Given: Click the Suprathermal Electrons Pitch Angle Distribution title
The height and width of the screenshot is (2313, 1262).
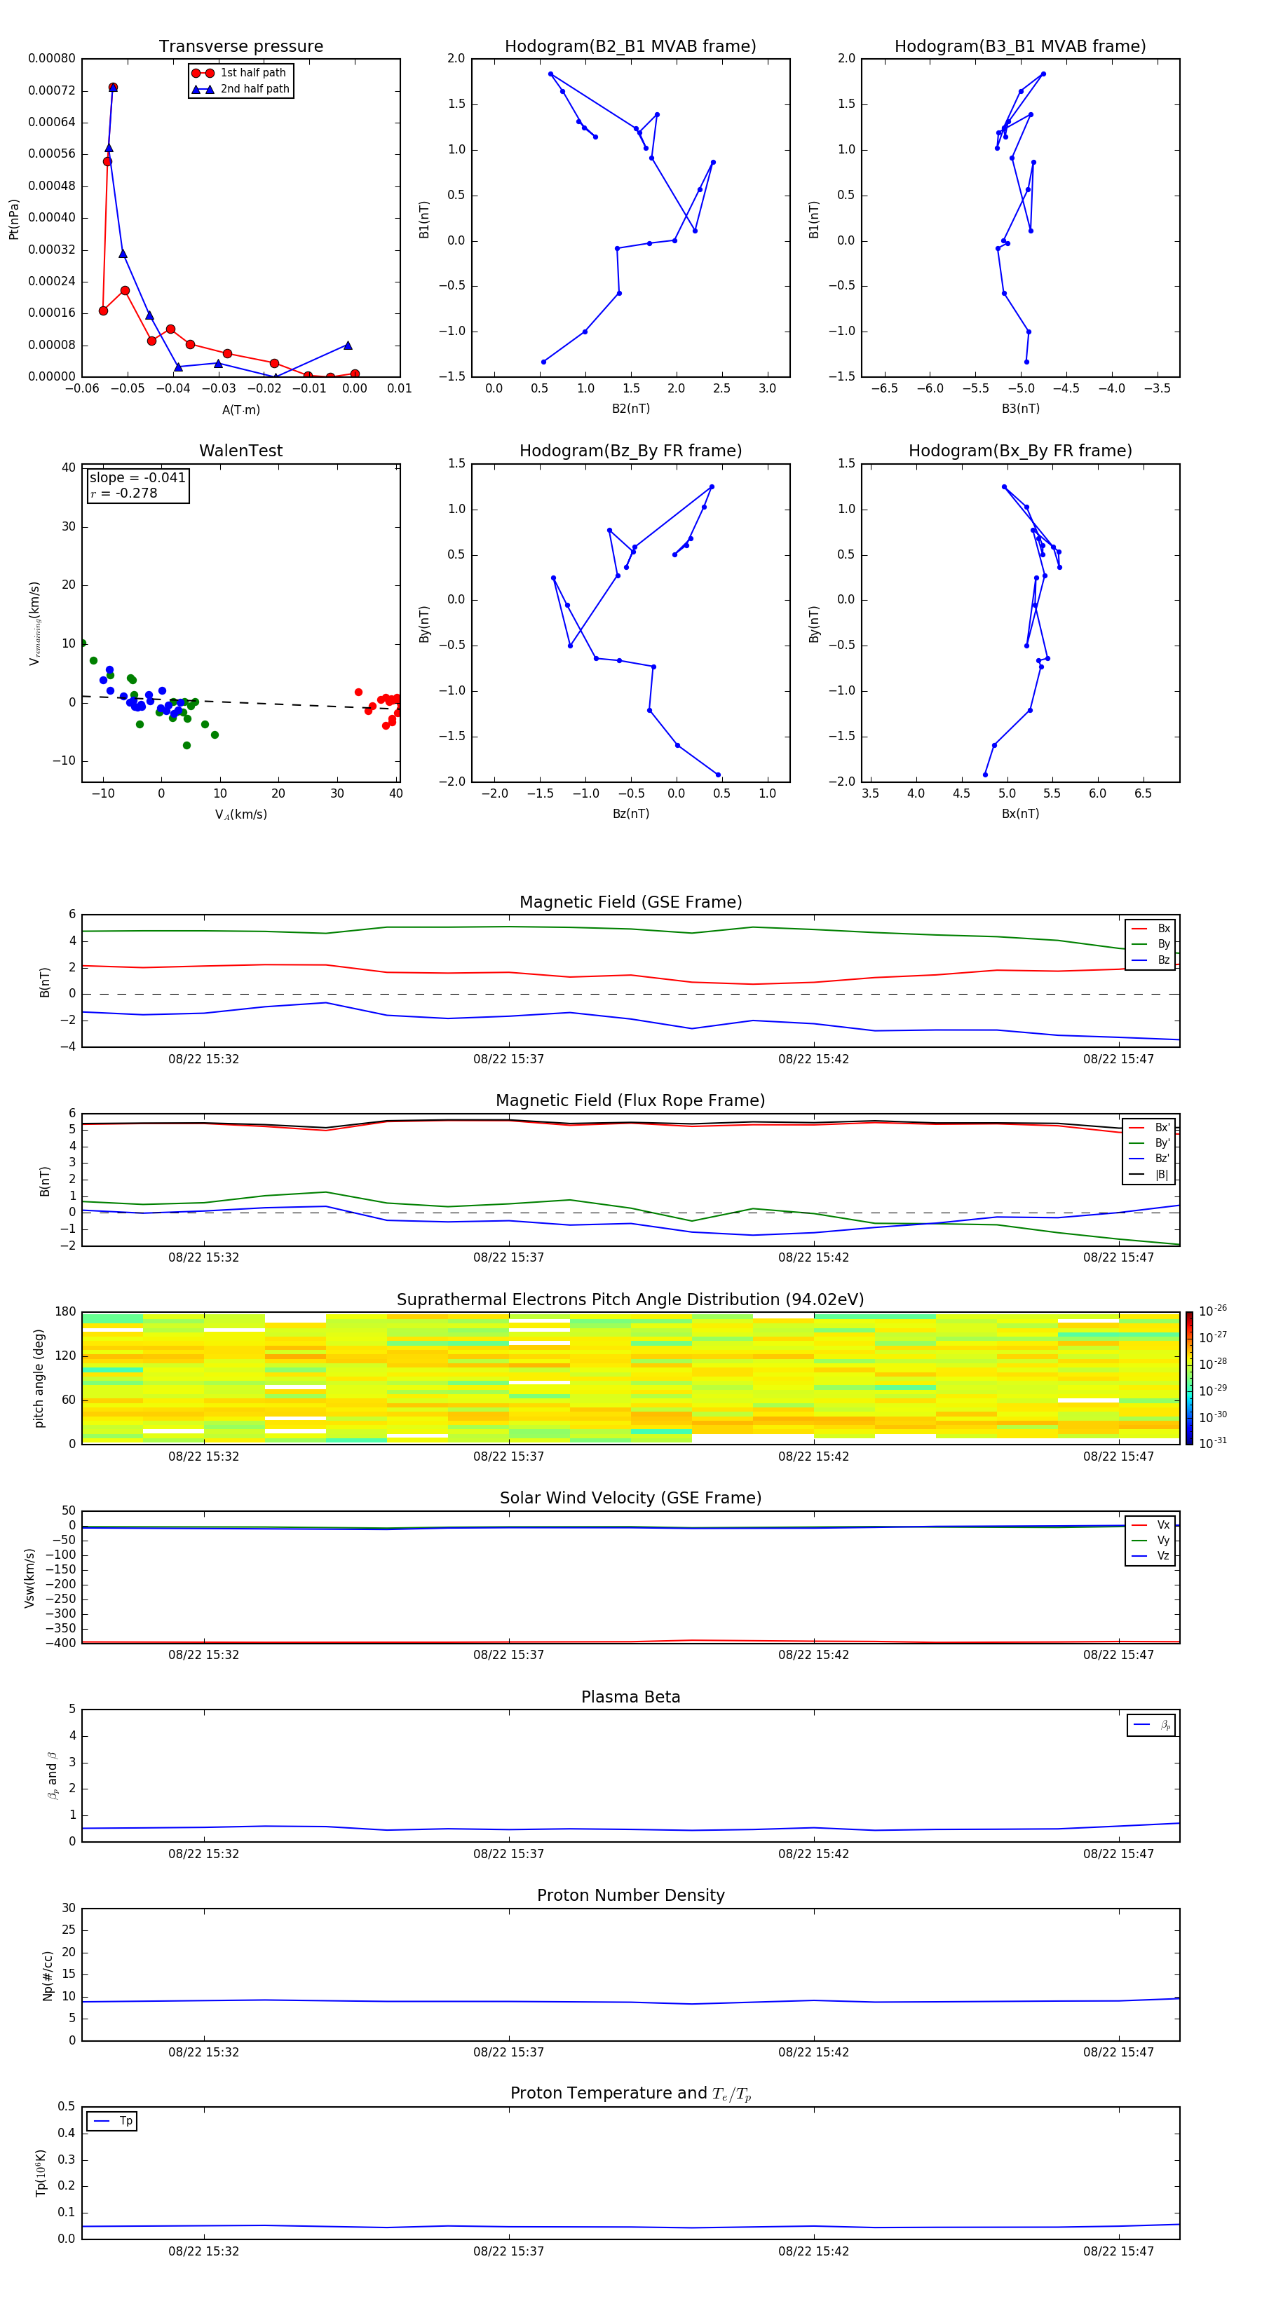Looking at the screenshot, I should (x=630, y=1299).
